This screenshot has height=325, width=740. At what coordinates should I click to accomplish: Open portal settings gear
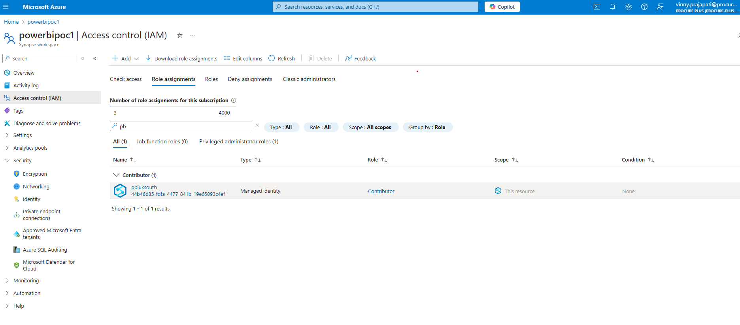click(x=629, y=7)
